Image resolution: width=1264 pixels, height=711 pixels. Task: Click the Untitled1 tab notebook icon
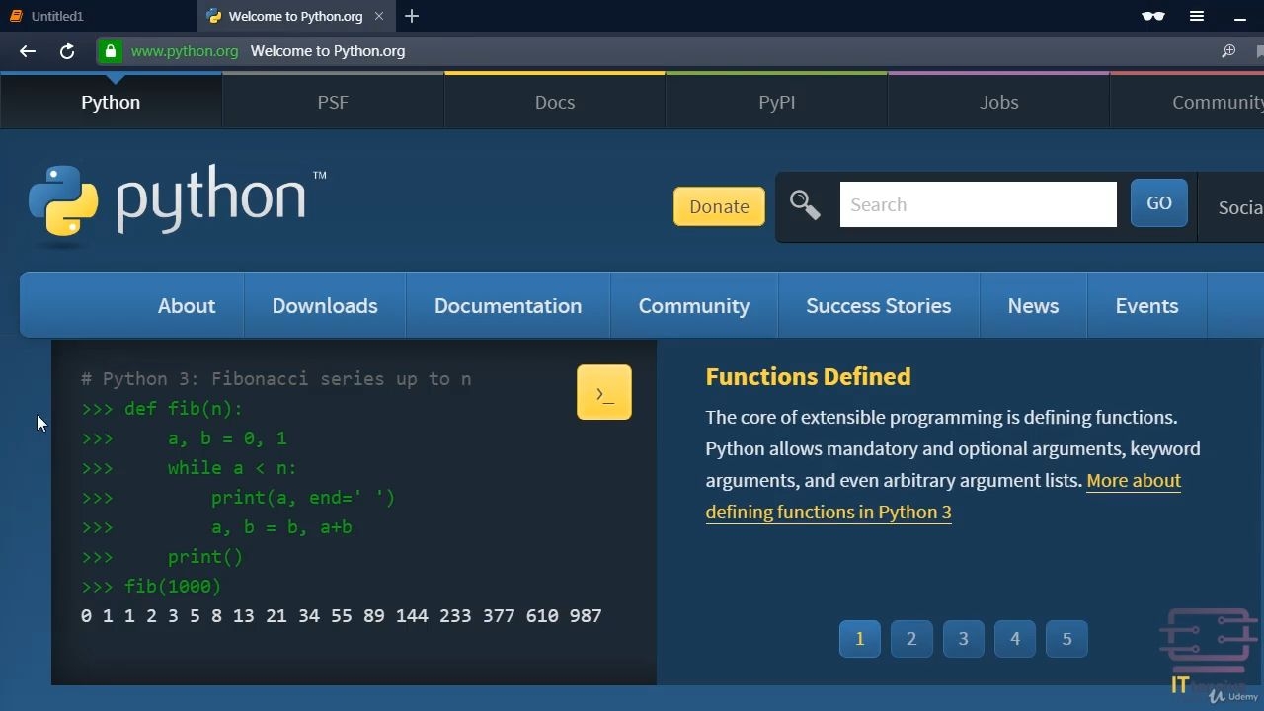tap(16, 16)
